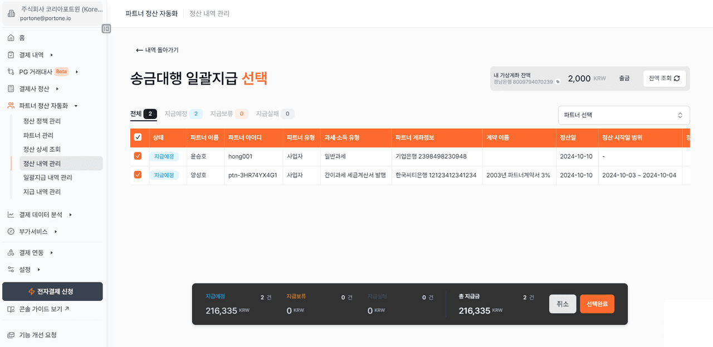
Task: Click the 설정 settings icon
Action: [11, 270]
